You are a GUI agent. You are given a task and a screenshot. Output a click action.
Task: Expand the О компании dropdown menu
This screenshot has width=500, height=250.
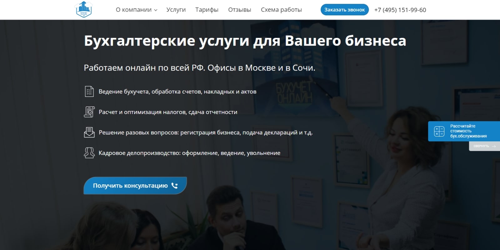(x=137, y=10)
